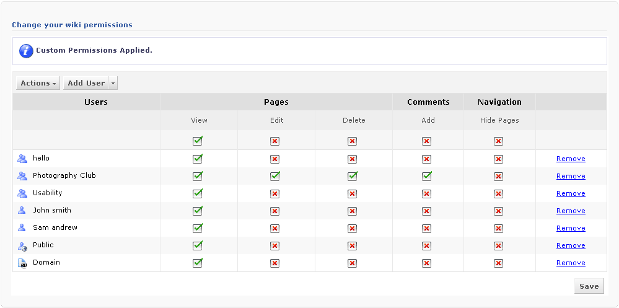Click the Edit sub-header
The image size is (619, 308).
tap(277, 120)
